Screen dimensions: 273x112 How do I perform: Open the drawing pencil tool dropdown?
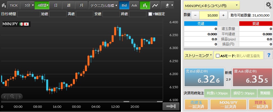click(x=167, y=5)
